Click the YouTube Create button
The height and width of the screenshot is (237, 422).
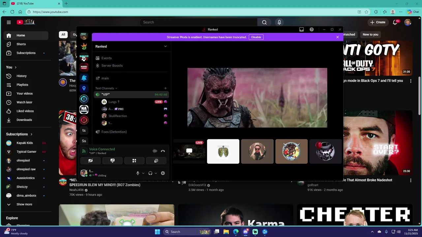[378, 22]
